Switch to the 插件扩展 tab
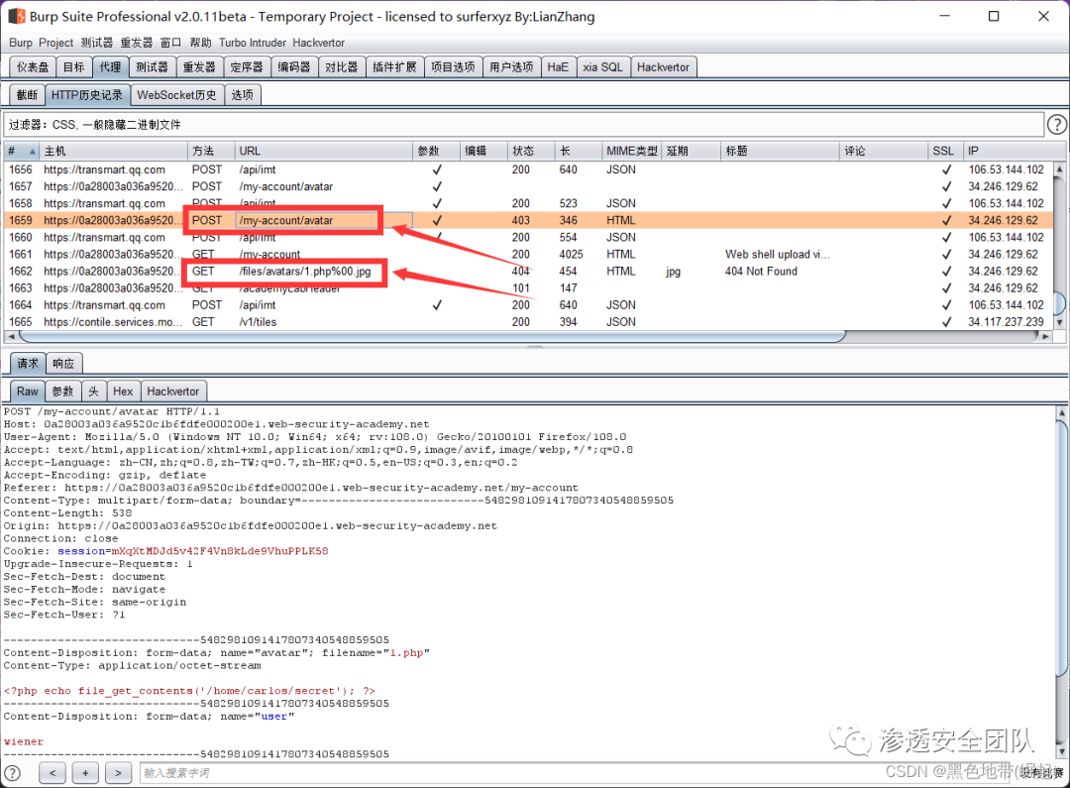The image size is (1070, 788). (x=394, y=67)
